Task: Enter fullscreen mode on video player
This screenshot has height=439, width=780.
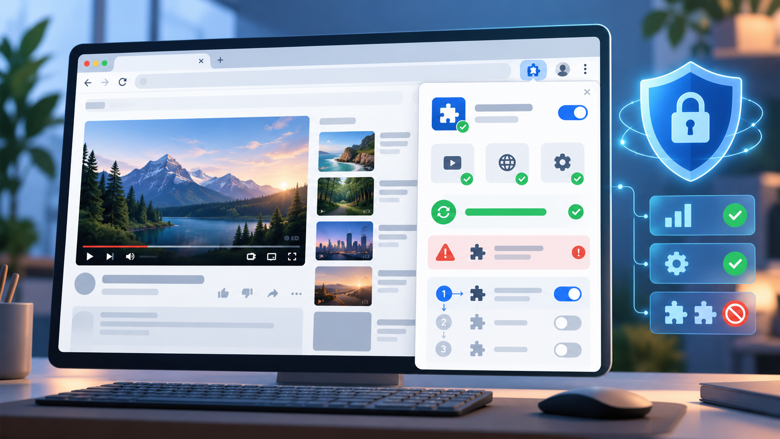Action: tap(292, 257)
